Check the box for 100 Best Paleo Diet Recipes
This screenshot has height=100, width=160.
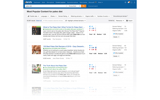click(30, 46)
